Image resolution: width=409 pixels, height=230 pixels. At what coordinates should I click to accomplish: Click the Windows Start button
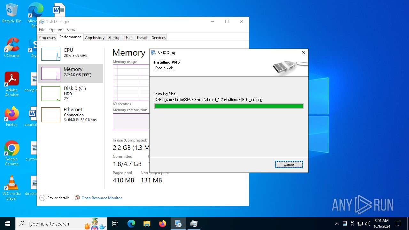[x=8, y=224]
